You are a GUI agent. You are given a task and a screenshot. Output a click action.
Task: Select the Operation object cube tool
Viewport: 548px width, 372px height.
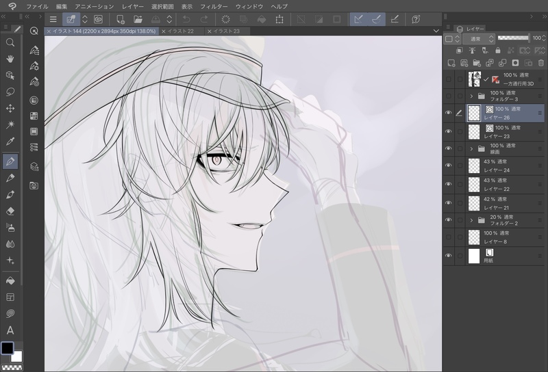tap(10, 75)
